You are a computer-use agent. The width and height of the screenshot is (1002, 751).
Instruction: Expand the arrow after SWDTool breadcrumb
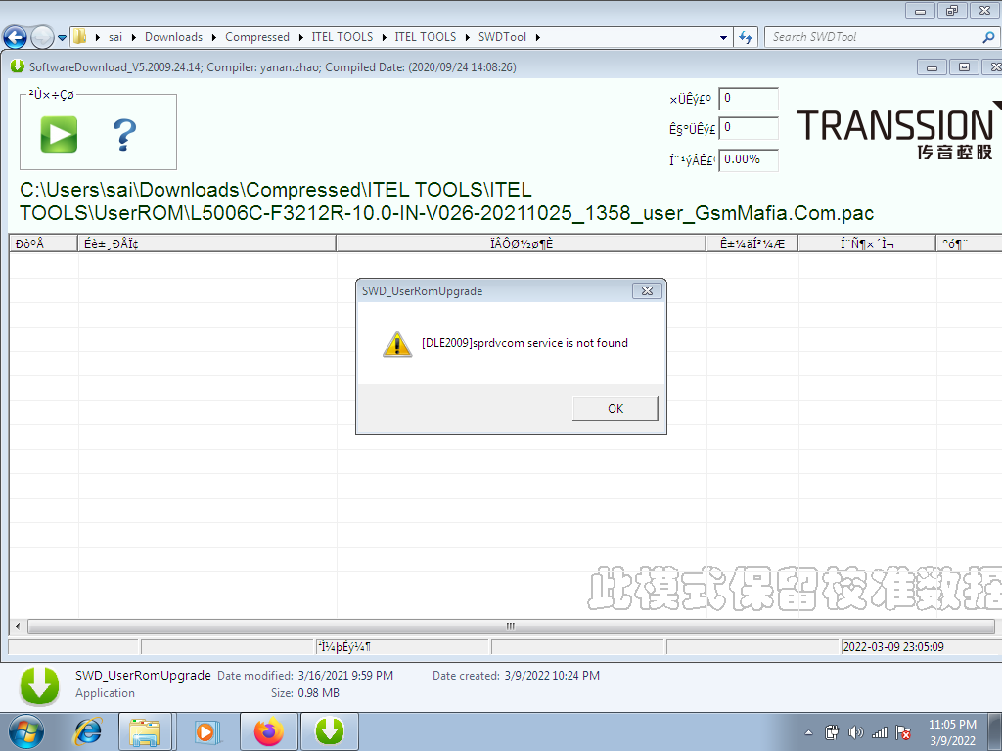pyautogui.click(x=537, y=38)
